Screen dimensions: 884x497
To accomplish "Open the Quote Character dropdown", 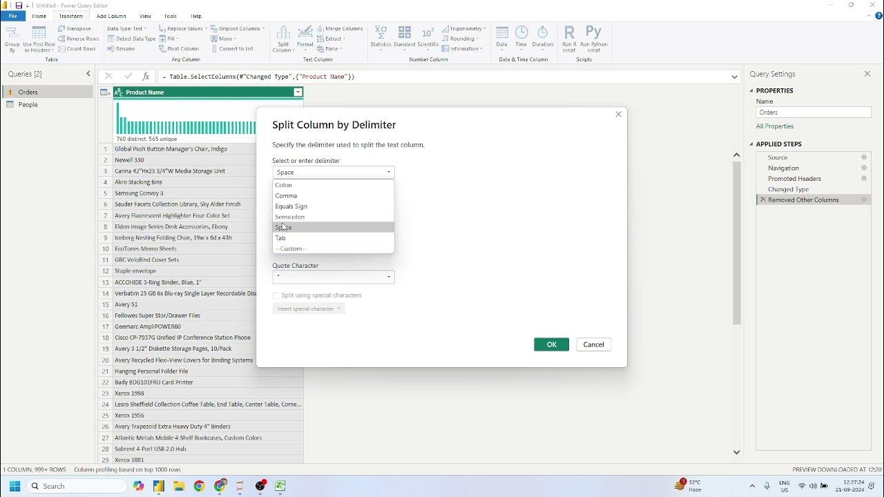I will (x=334, y=277).
